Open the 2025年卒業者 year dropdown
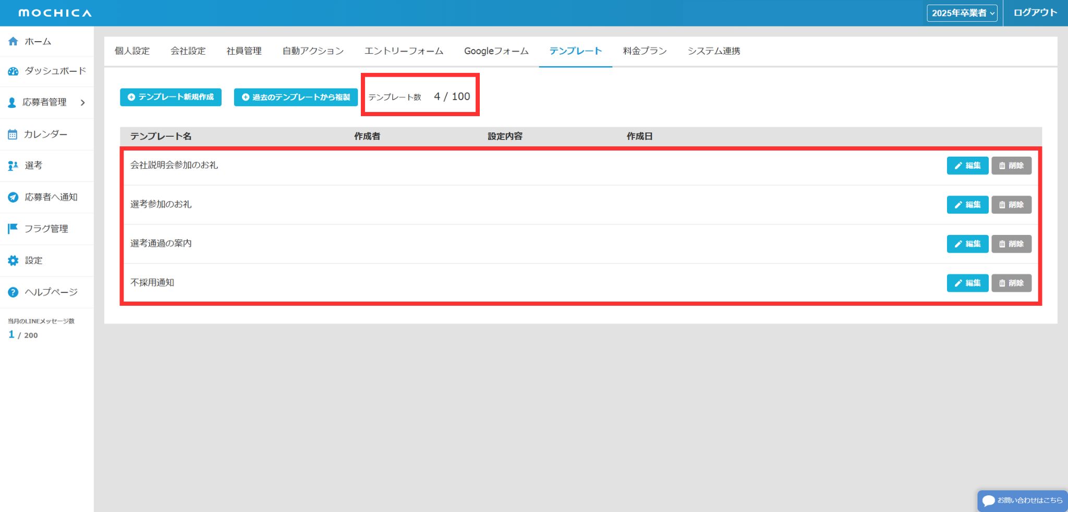 click(962, 13)
